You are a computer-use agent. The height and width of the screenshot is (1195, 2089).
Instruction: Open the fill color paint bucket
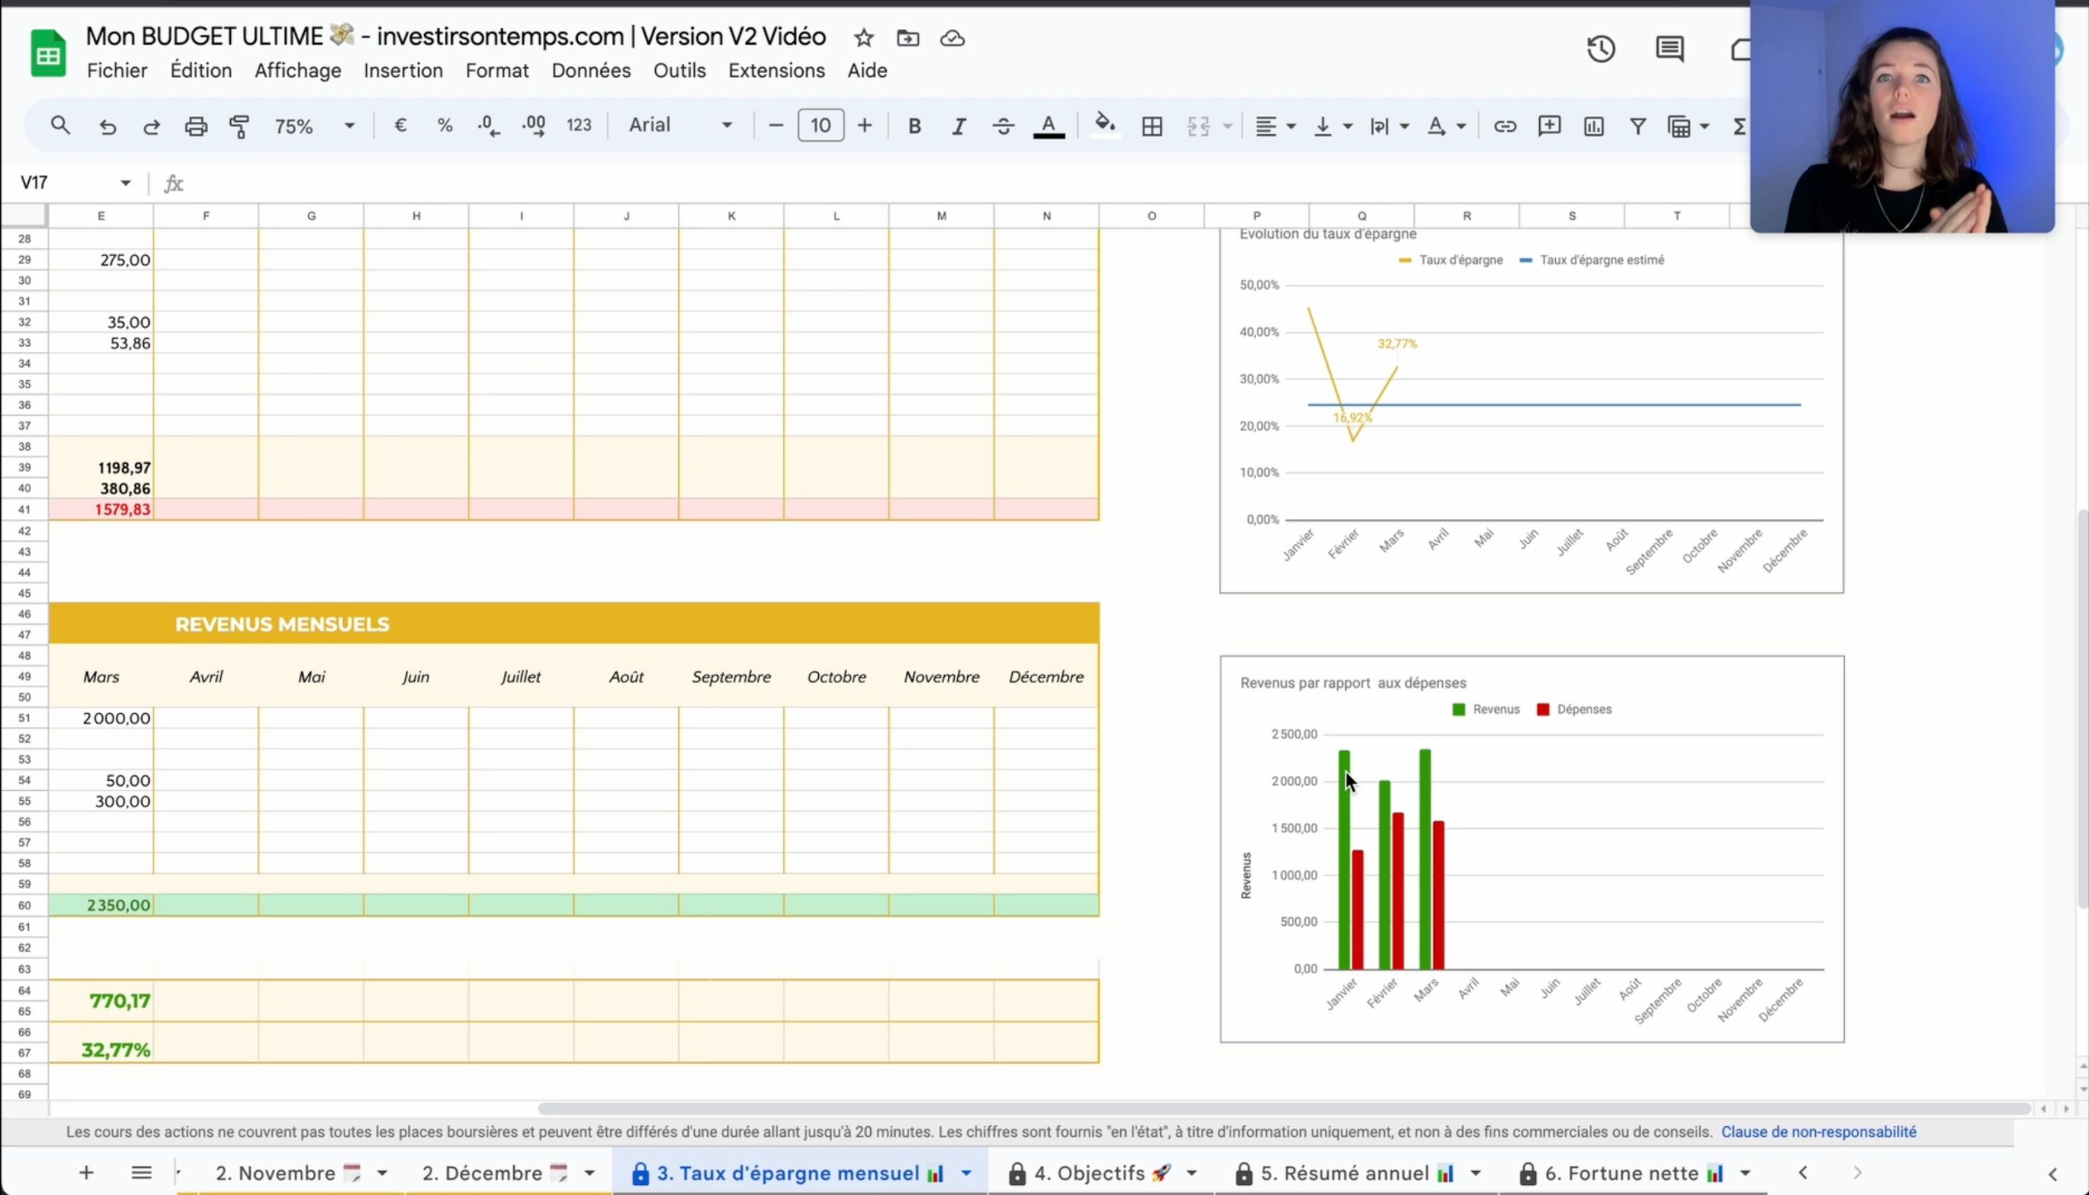(x=1104, y=125)
